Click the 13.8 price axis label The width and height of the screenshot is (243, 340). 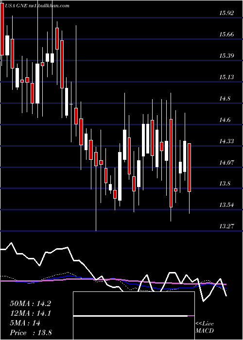225,184
